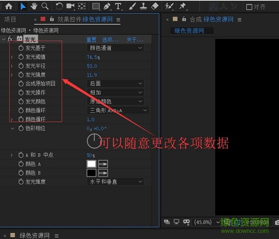This screenshot has height=239, width=279.
Task: Select the Zoom magnifier tool
Action: [x=45, y=7]
